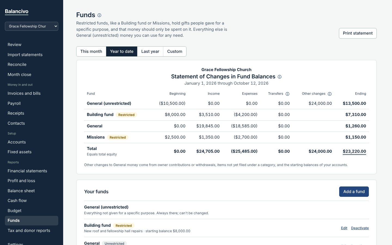Click the Other changes column info icon
The image size is (392, 245).
pos(330,94)
